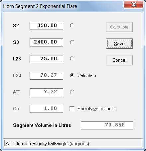Click the S3 label
This screenshot has height=151, width=146.
tap(16, 42)
